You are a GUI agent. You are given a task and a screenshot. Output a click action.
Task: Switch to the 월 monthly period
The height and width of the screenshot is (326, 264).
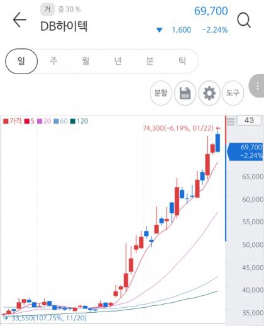tap(85, 61)
